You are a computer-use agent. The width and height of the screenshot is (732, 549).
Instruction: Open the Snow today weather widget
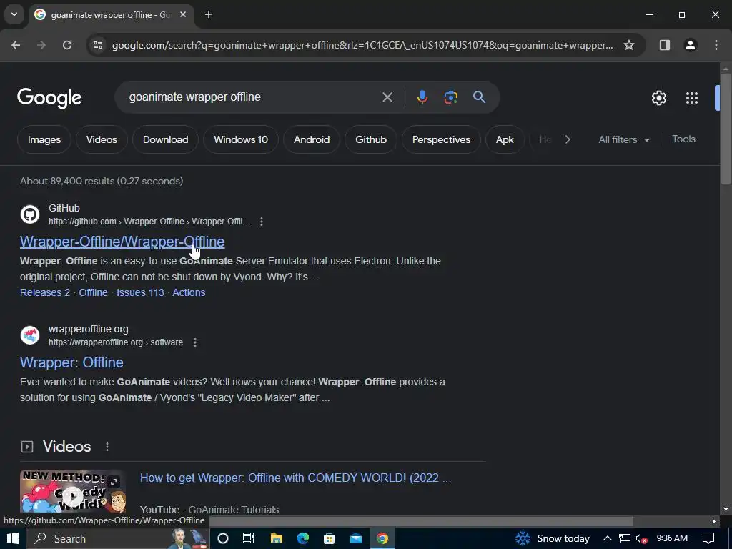(553, 538)
